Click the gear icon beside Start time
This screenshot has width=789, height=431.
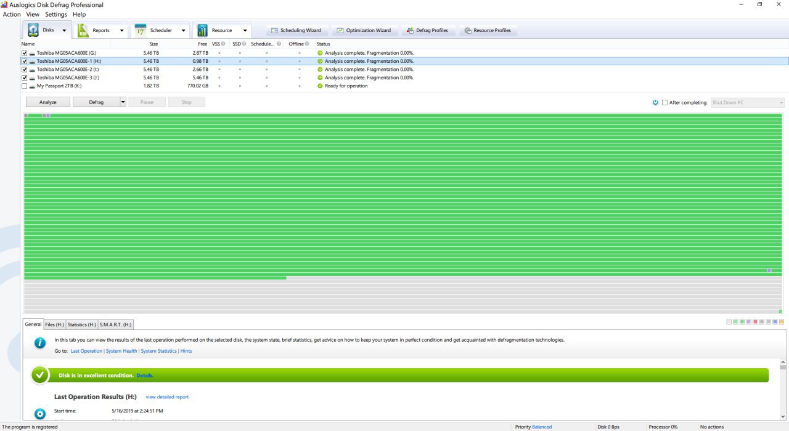(x=40, y=414)
